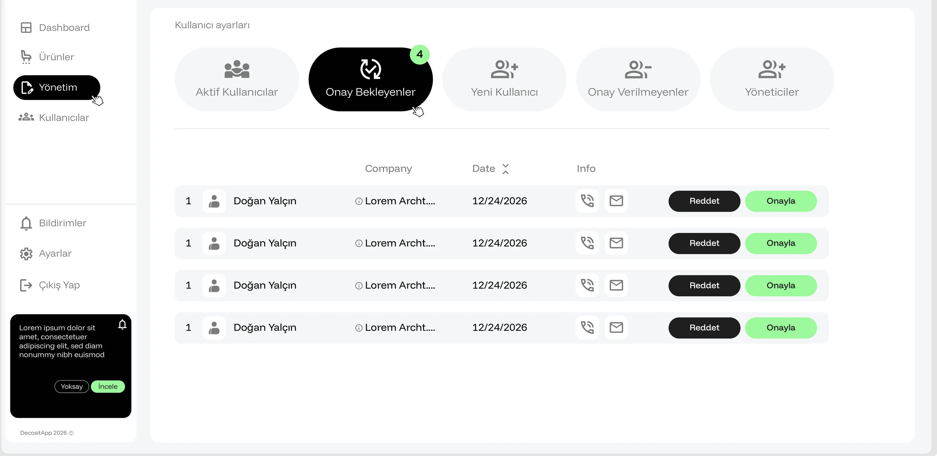The width and height of the screenshot is (937, 456).
Task: Open Ürünler in the sidebar
Action: [47, 57]
